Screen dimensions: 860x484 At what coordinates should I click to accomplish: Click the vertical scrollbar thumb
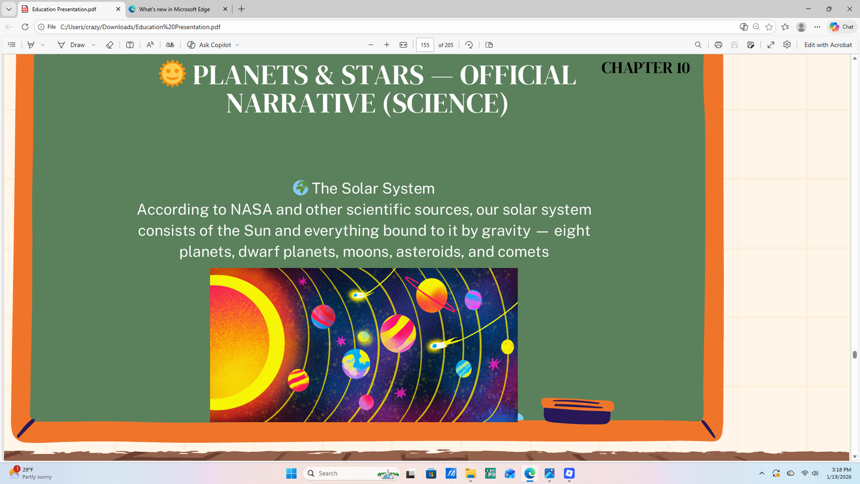pyautogui.click(x=855, y=355)
